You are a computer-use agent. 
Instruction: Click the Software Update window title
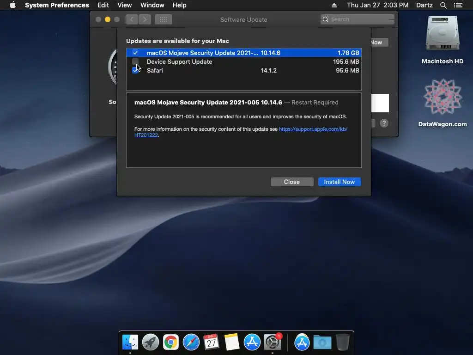(244, 19)
